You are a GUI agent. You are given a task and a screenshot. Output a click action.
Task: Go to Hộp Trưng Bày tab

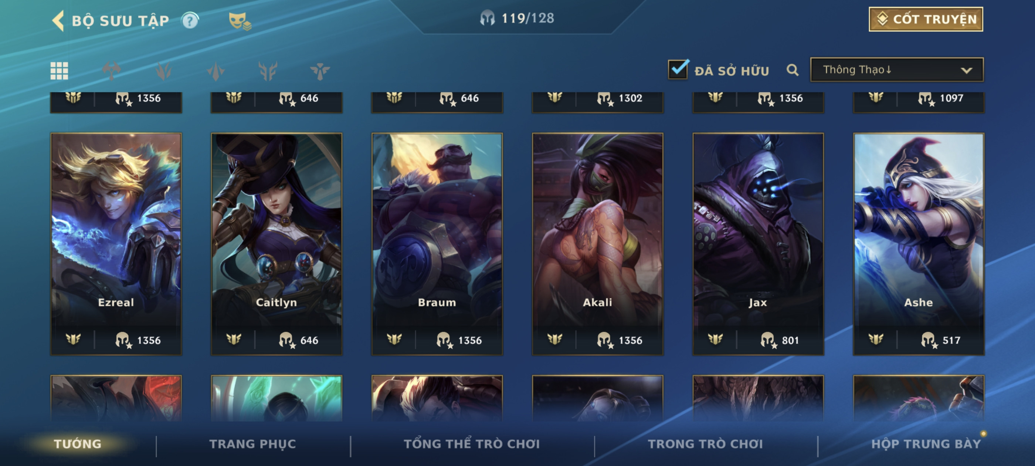926,443
